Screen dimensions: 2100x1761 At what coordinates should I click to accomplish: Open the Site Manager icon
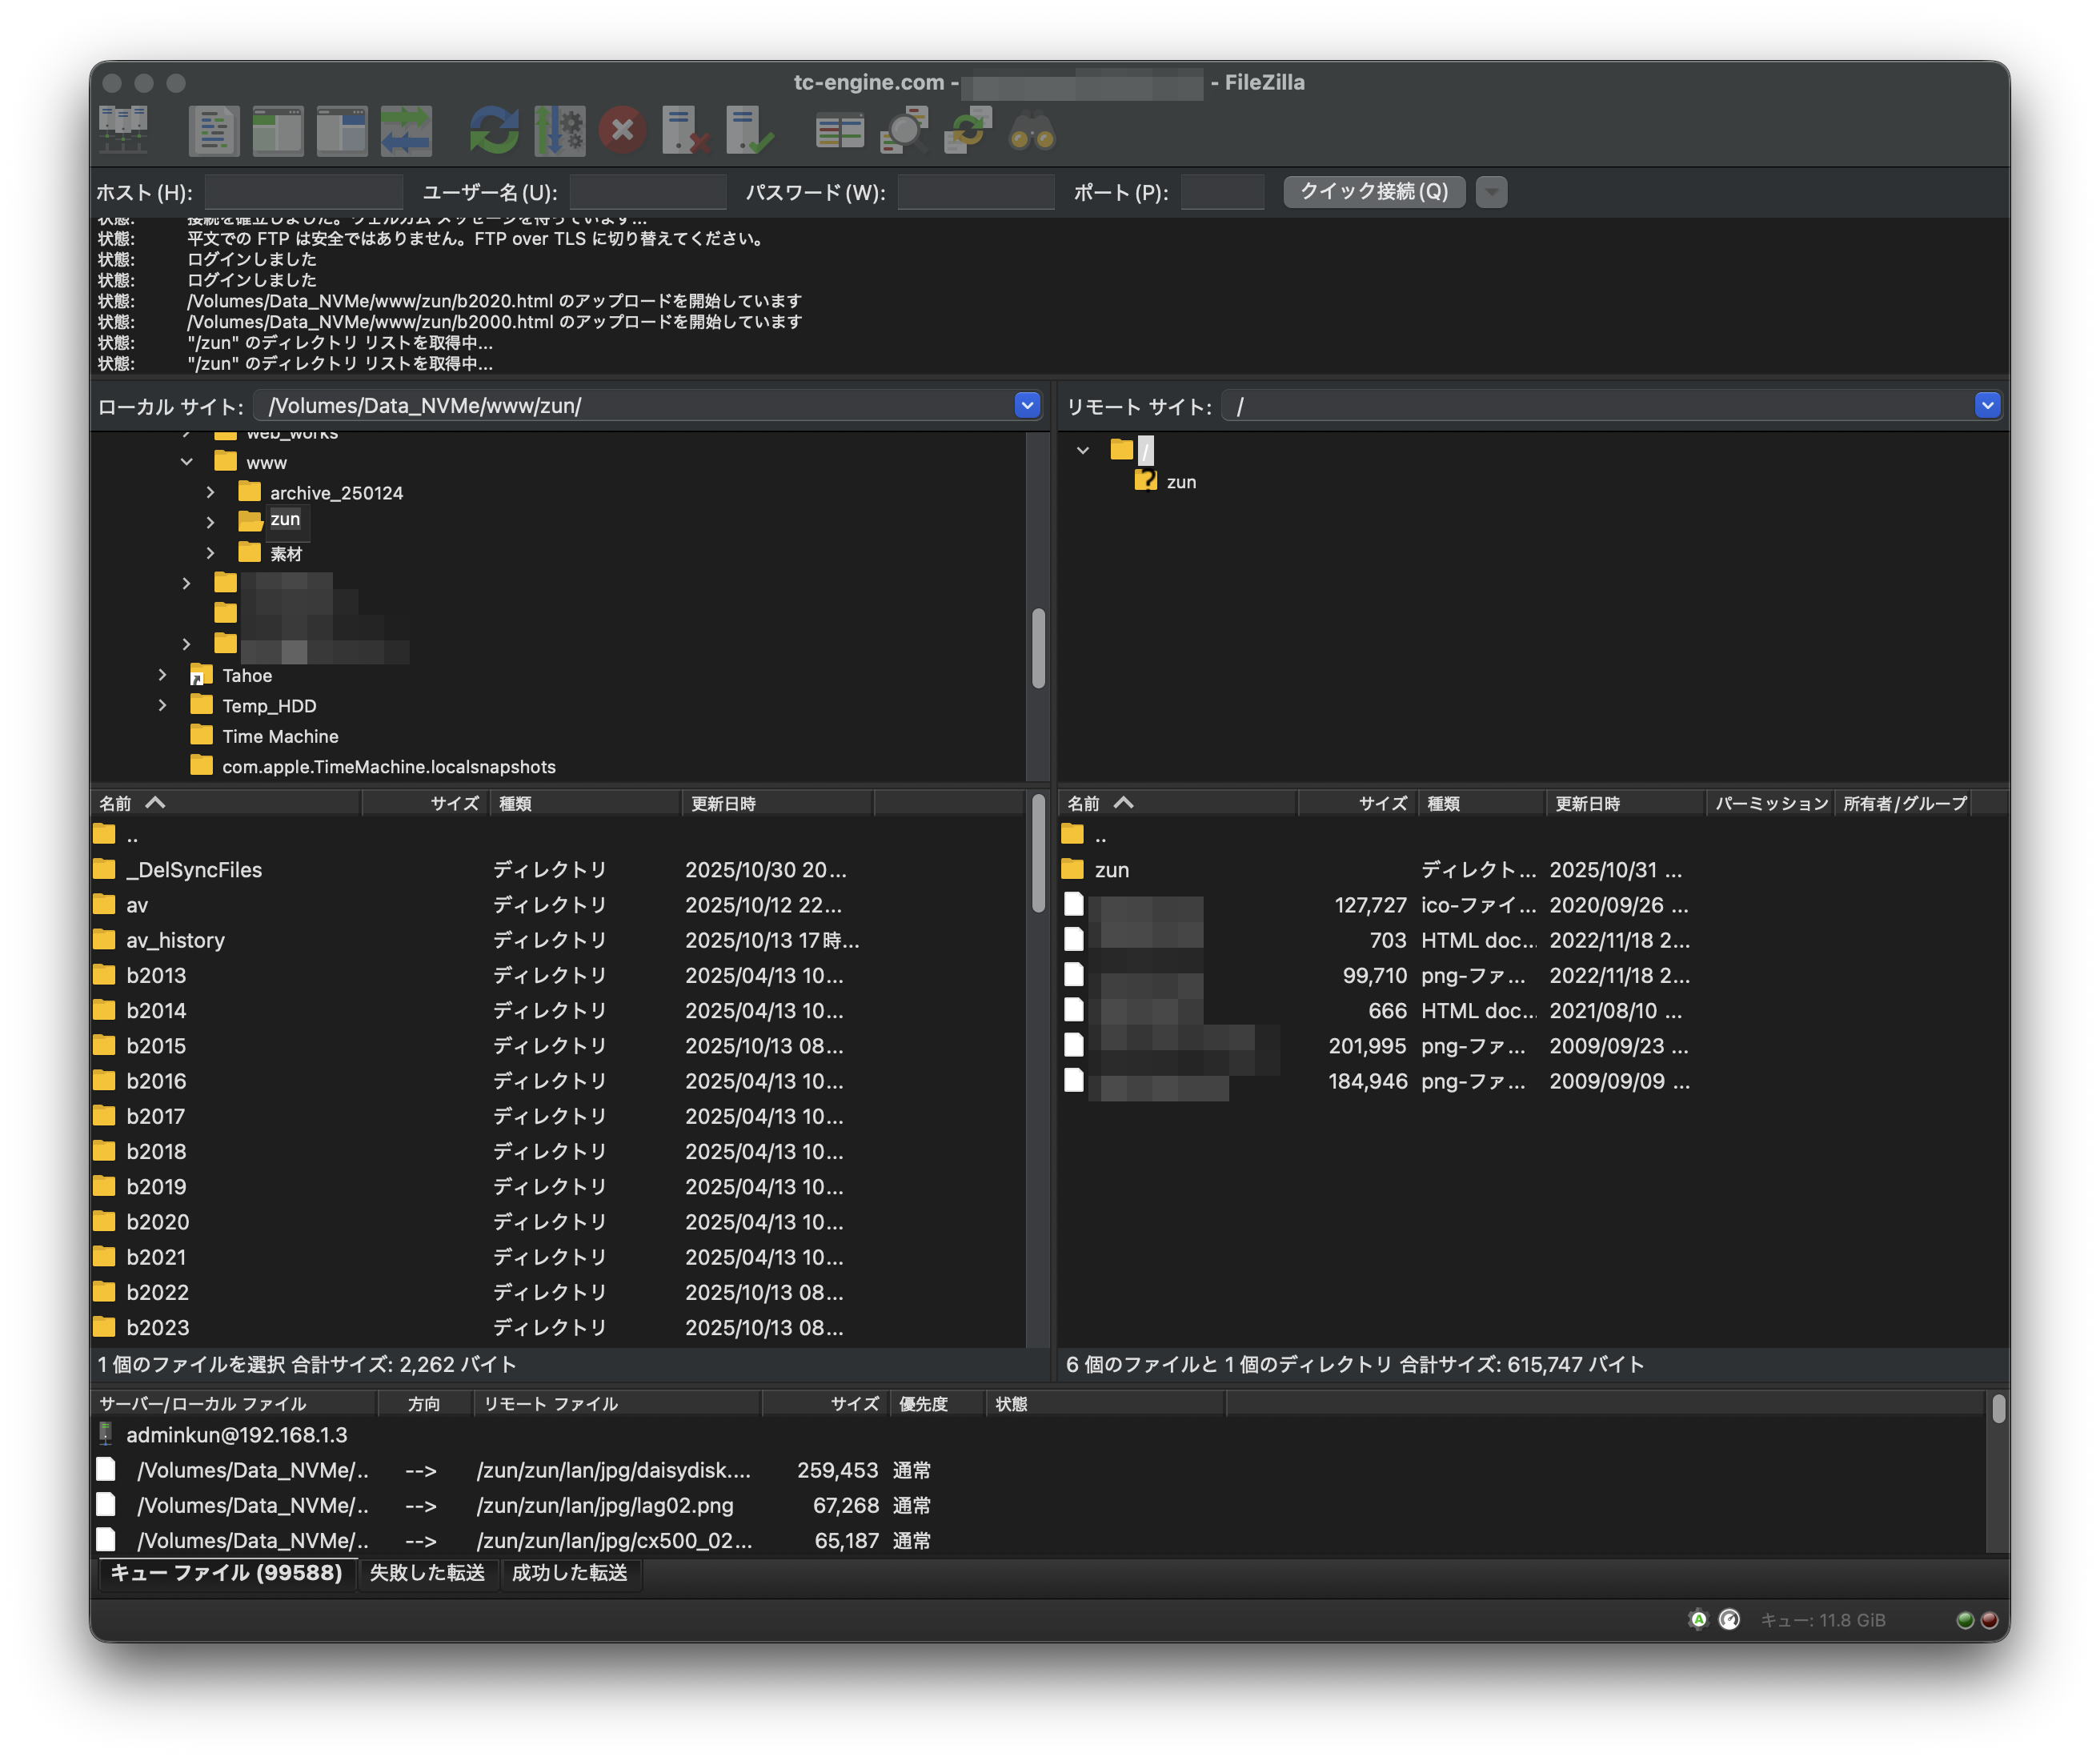pyautogui.click(x=123, y=130)
